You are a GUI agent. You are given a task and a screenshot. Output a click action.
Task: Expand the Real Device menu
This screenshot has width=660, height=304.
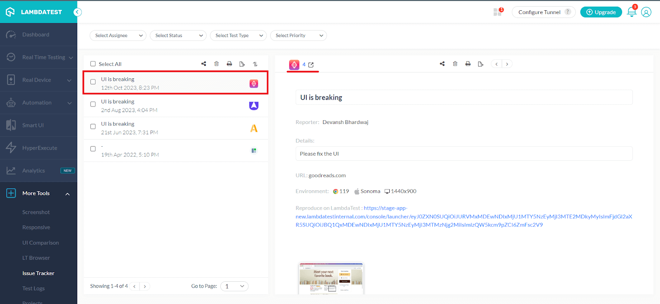click(x=38, y=80)
